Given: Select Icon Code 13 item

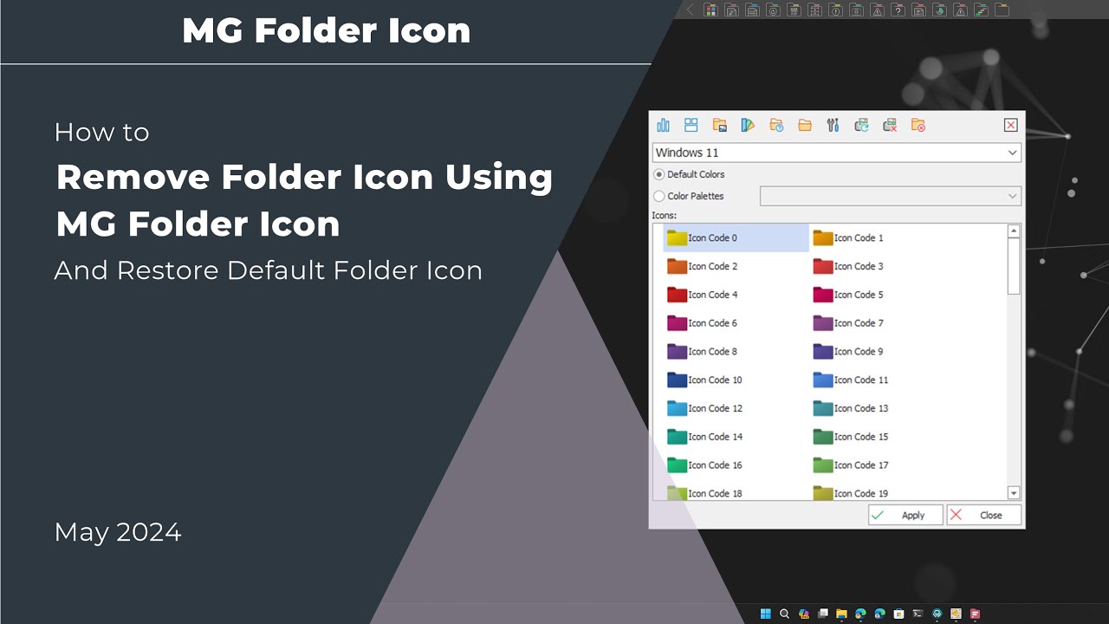Looking at the screenshot, I should pyautogui.click(x=851, y=408).
